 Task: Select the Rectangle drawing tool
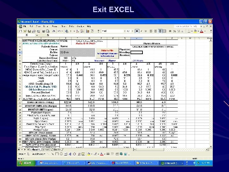pyautogui.click(x=57, y=154)
